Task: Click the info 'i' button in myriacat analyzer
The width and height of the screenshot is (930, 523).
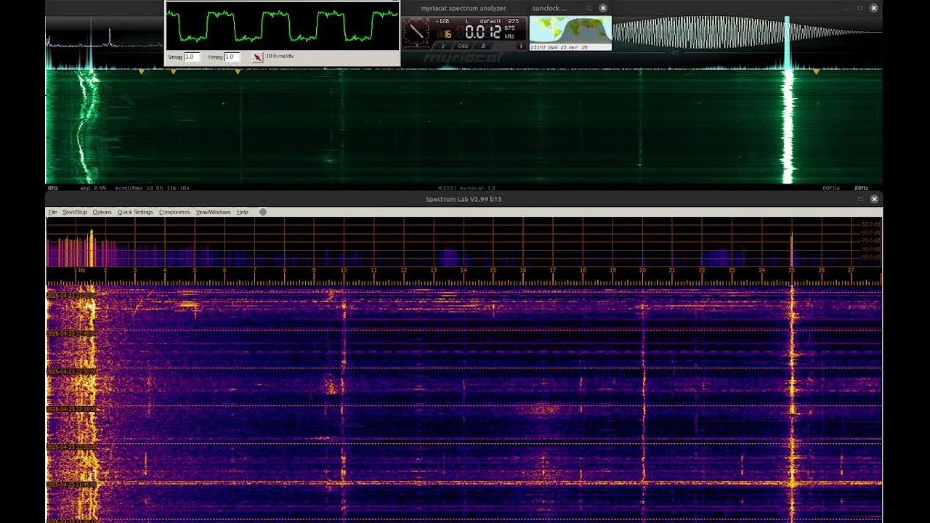Action: pyautogui.click(x=521, y=46)
